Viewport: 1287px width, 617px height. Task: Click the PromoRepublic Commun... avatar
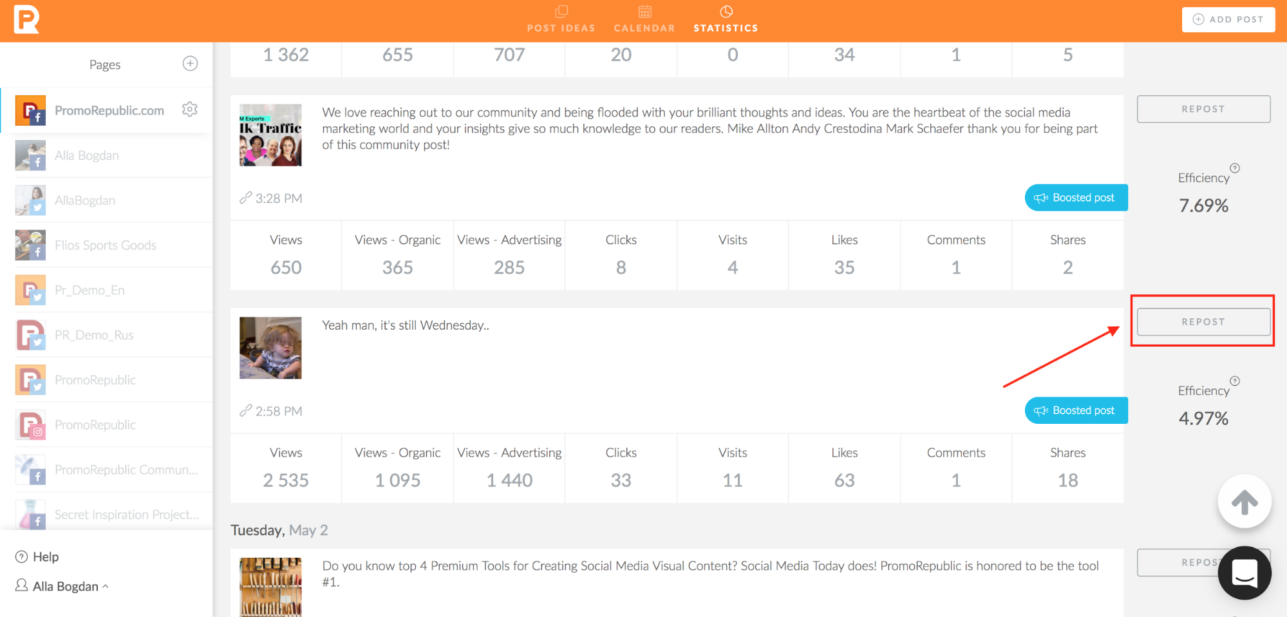click(x=30, y=470)
